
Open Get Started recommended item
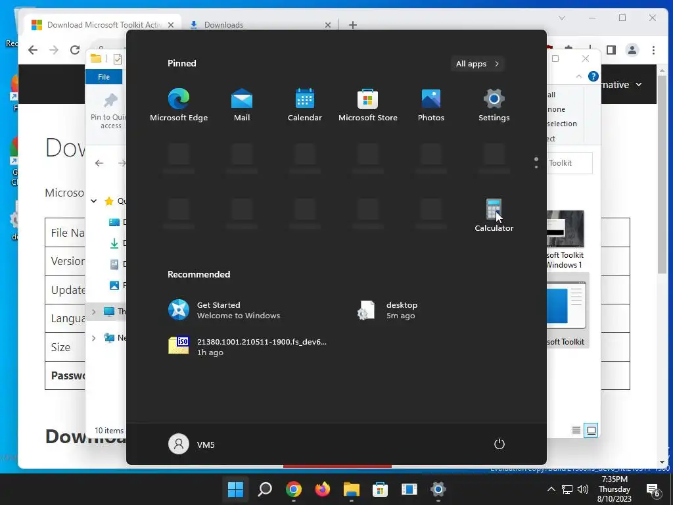point(224,310)
